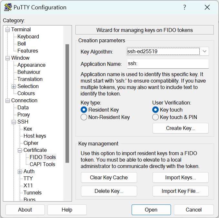Click the title bar help question mark

click(x=184, y=7)
